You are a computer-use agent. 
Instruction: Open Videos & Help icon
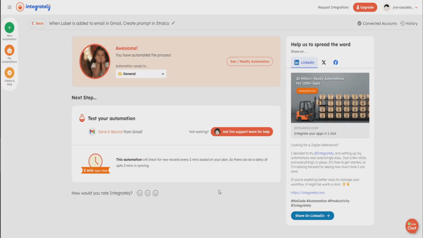click(10, 73)
